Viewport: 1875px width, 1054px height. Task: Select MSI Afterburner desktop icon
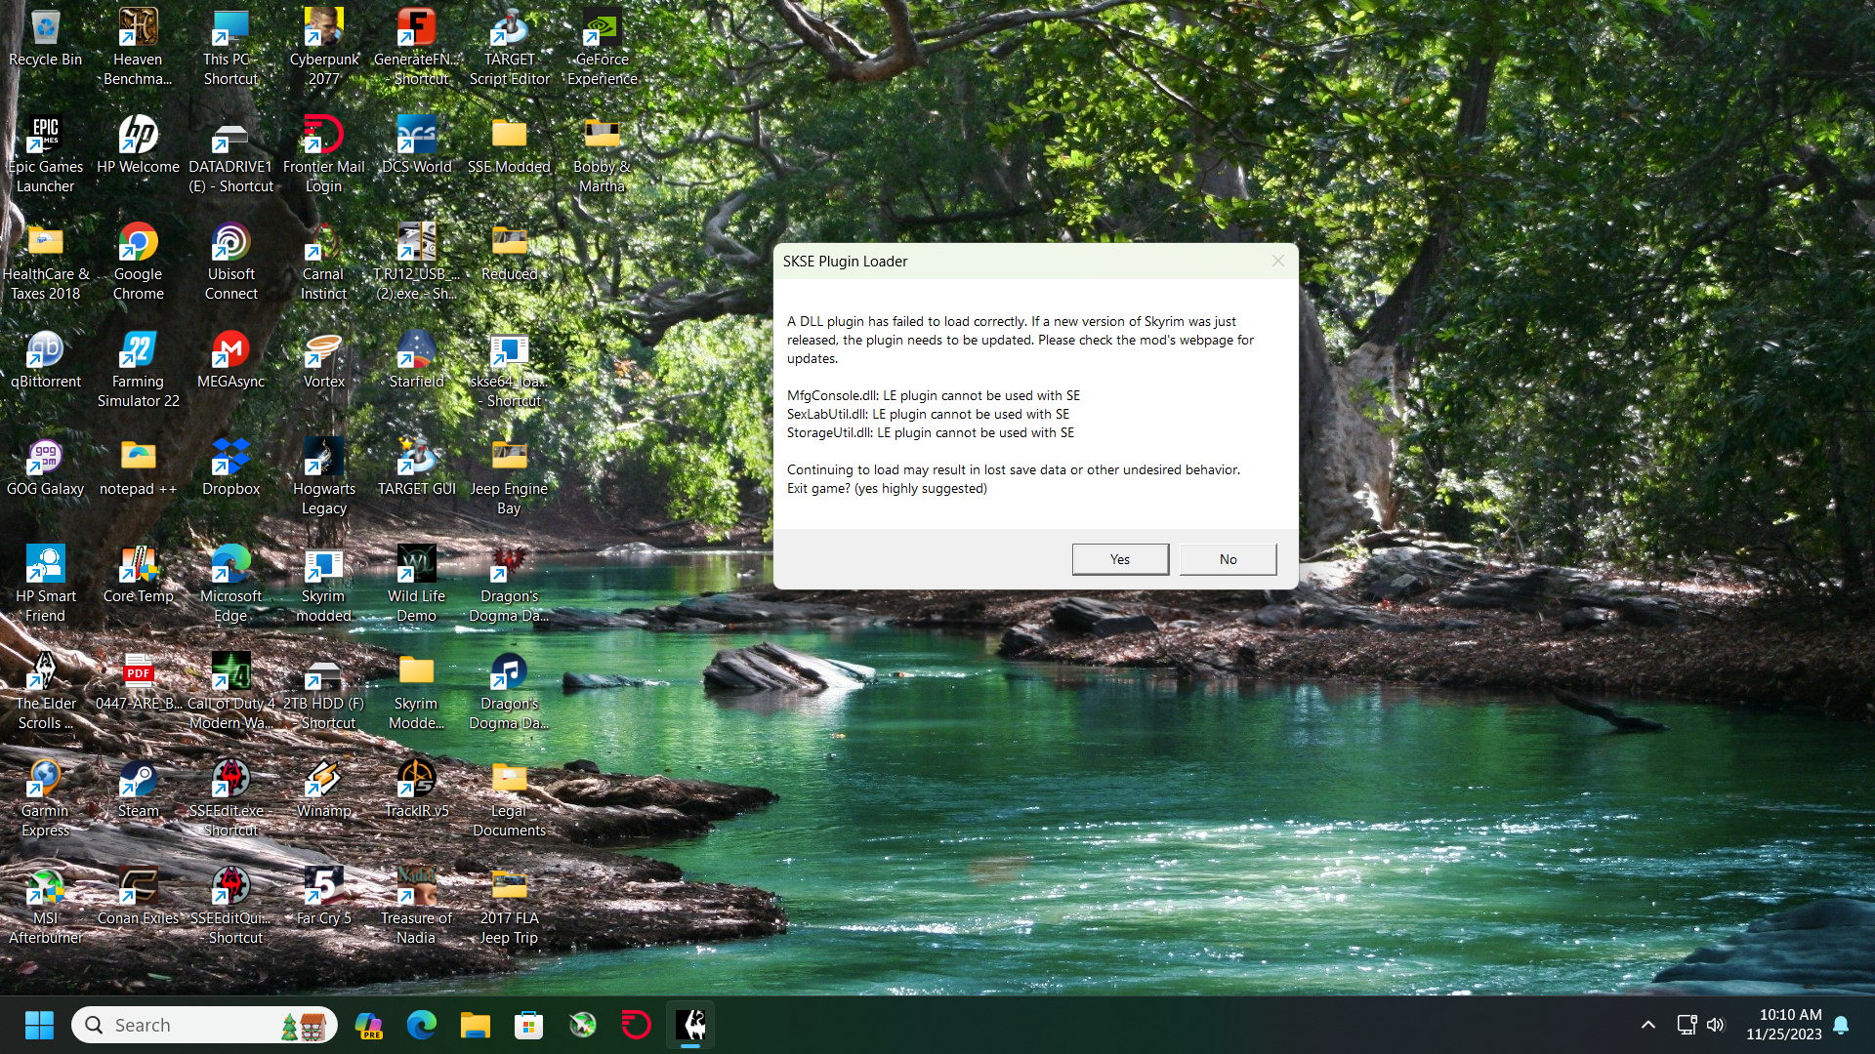point(45,906)
